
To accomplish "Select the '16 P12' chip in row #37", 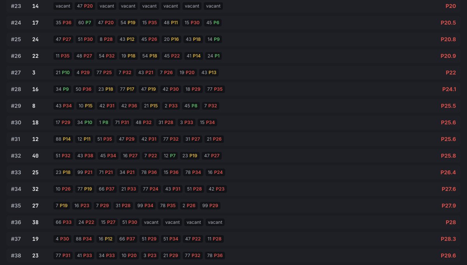I will tap(105, 239).
